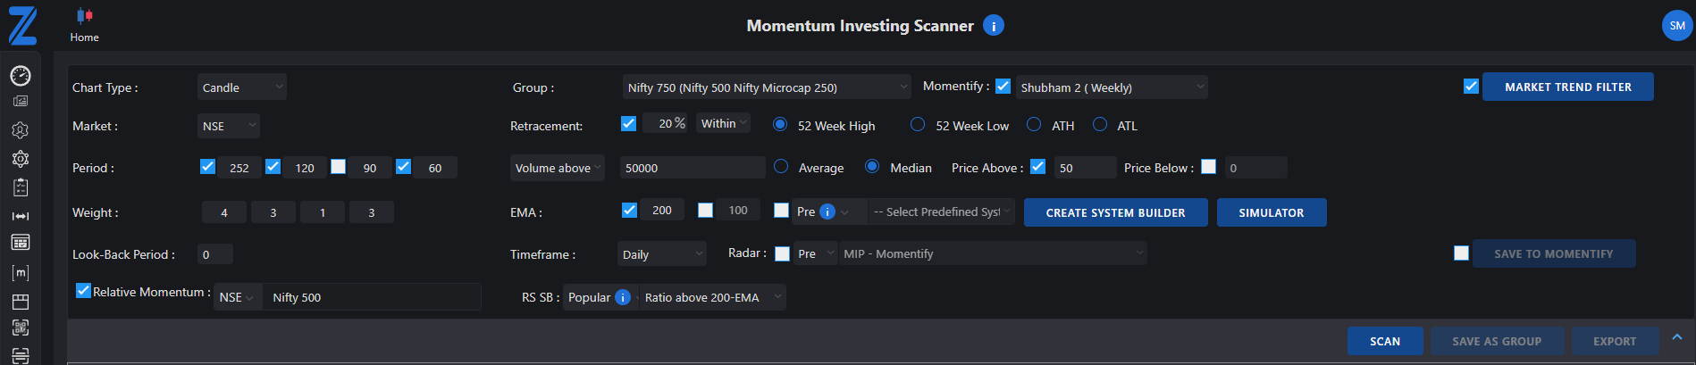Open the retracement Within dropdown
The width and height of the screenshot is (1696, 365).
[723, 123]
